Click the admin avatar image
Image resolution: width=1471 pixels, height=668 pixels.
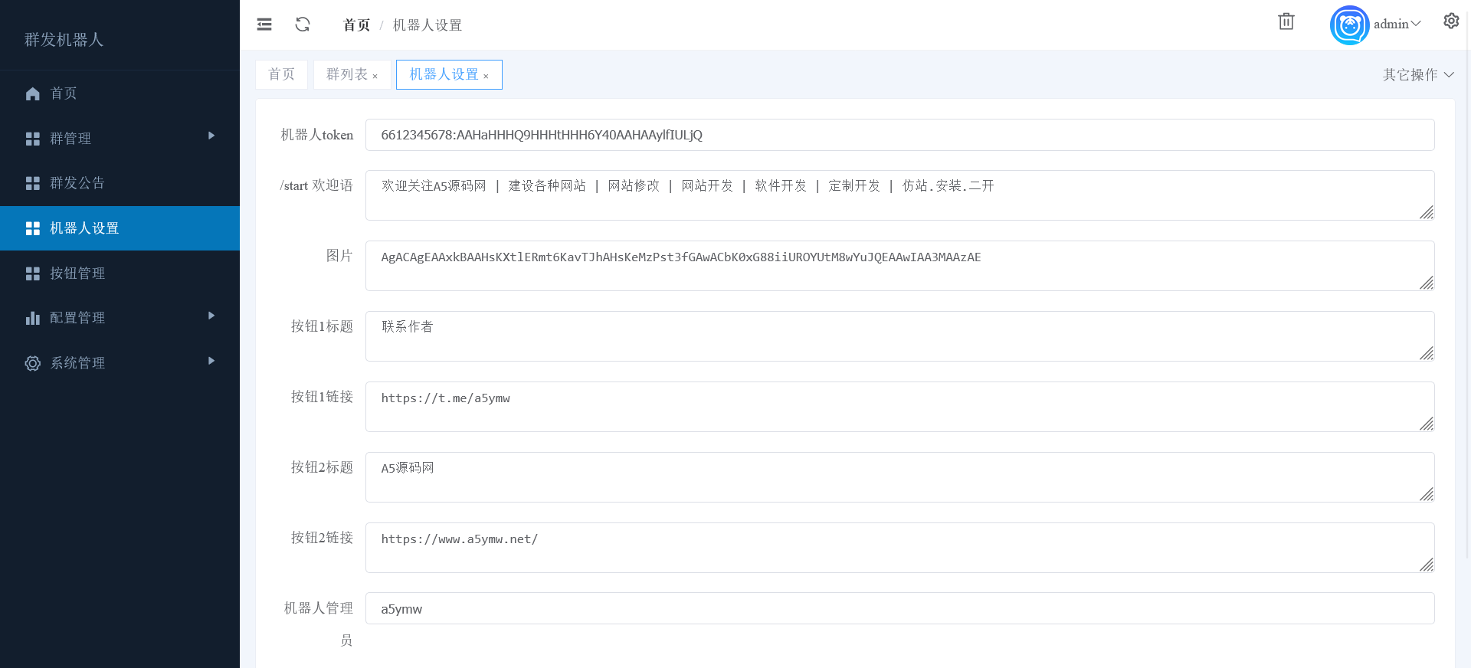click(x=1349, y=25)
